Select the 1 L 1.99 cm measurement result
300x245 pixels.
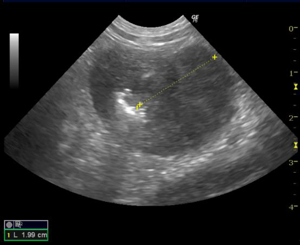[x=26, y=235]
